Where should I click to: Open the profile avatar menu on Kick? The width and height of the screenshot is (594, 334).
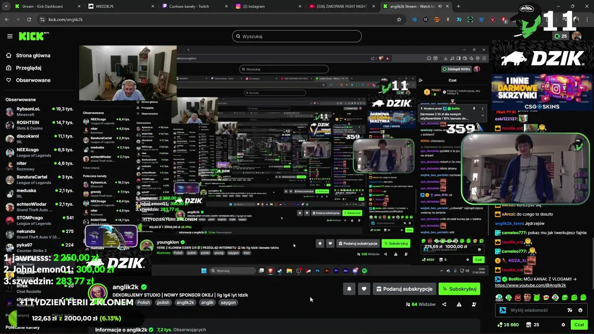click(x=577, y=36)
